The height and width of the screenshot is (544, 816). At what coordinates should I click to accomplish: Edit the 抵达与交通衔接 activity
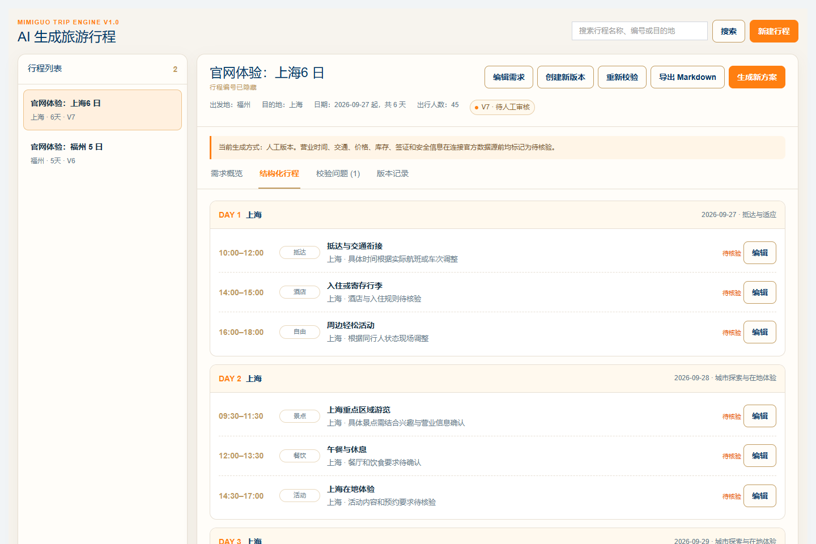pos(760,253)
